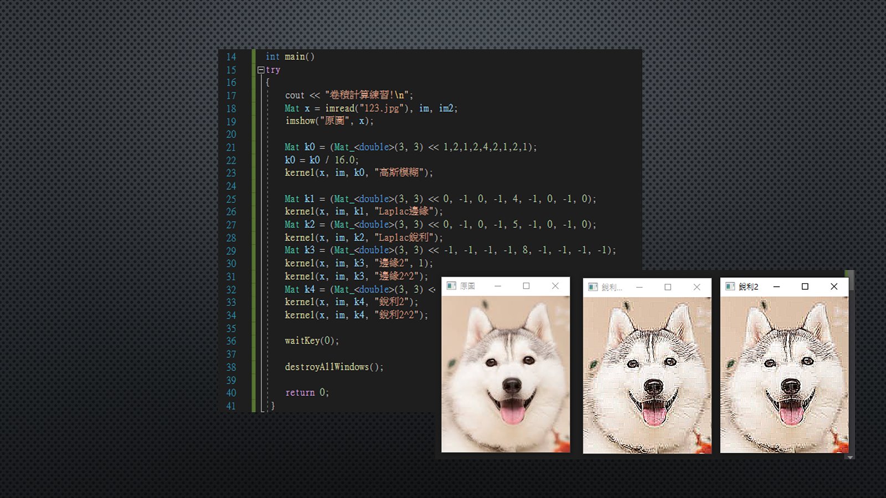The image size is (886, 498).
Task: Click the original husky image in 原圖 window
Action: 505,374
